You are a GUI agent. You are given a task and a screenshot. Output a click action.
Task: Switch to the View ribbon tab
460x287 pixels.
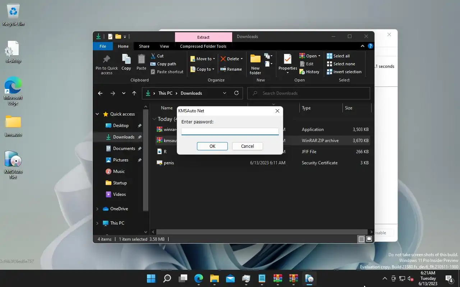tap(164, 46)
